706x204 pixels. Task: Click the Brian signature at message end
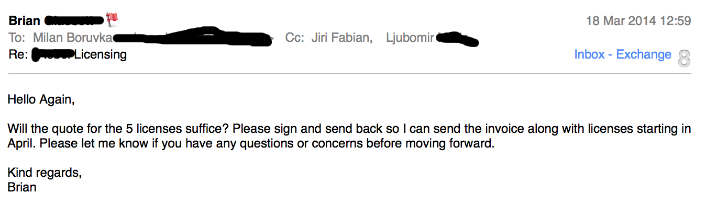pyautogui.click(x=22, y=187)
